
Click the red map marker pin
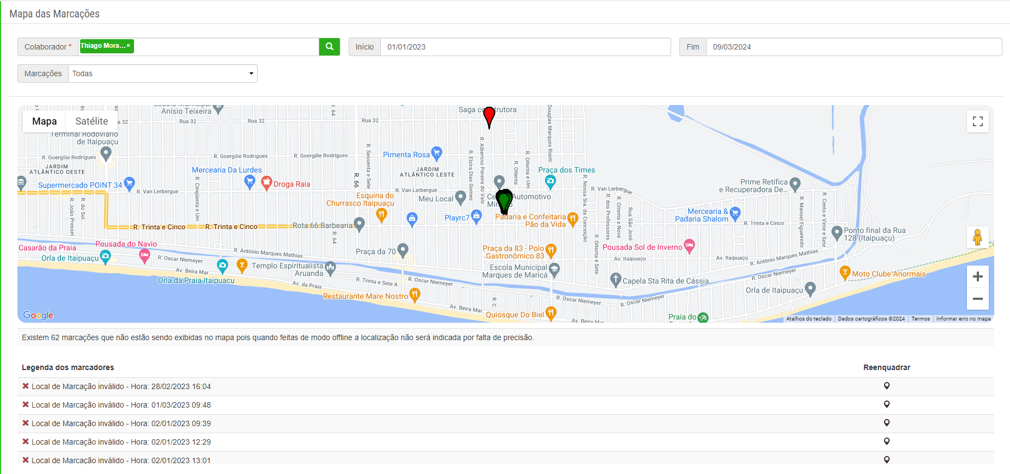(x=489, y=116)
